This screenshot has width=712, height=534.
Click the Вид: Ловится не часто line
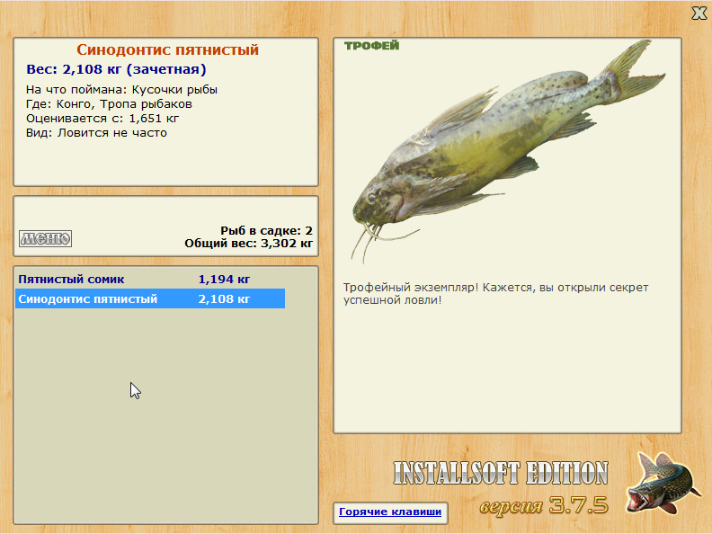click(96, 133)
